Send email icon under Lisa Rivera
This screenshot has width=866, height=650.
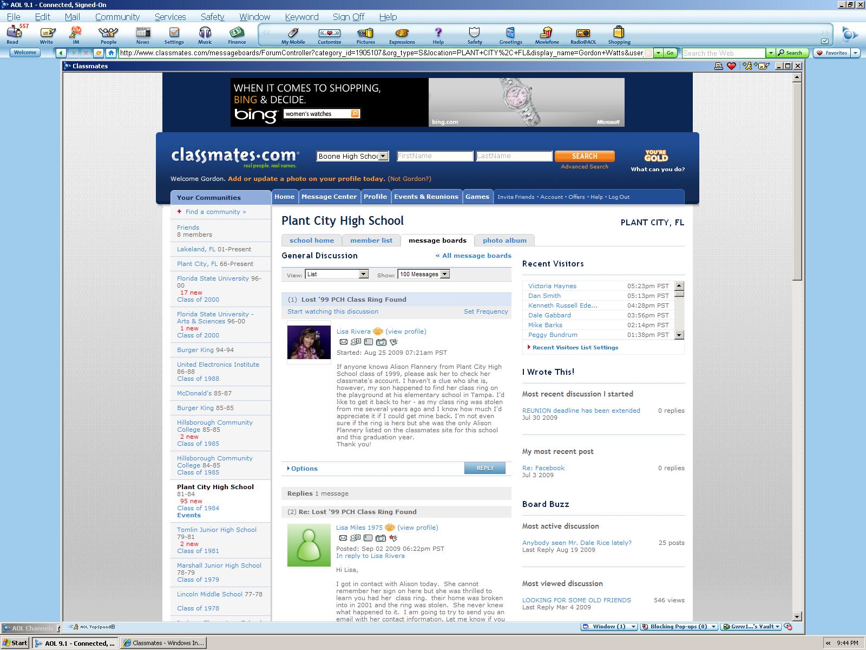[x=343, y=342]
